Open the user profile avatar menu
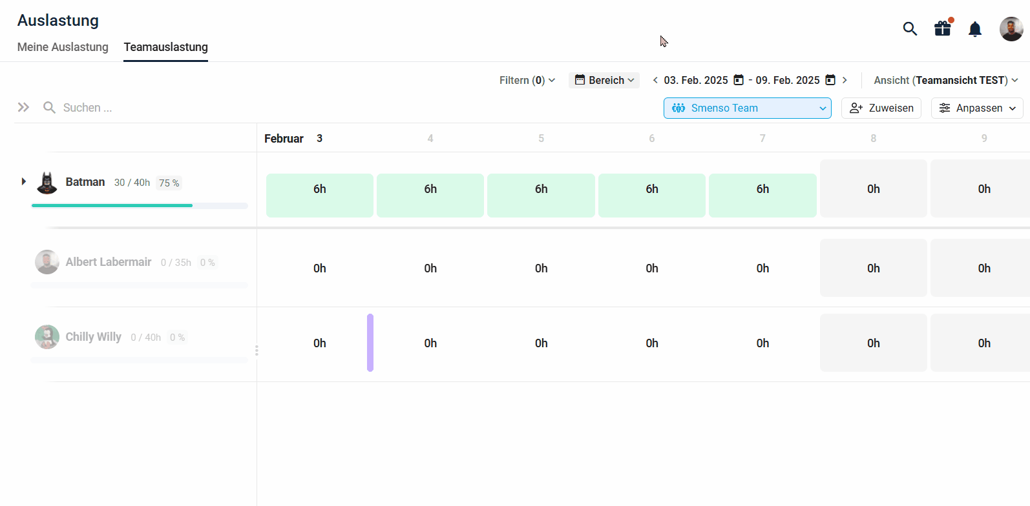 [1011, 29]
